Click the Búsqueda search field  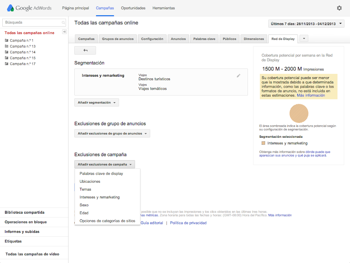click(31, 23)
